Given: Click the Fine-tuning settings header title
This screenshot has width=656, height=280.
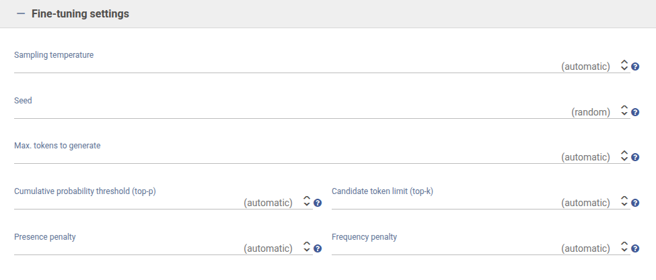Looking at the screenshot, I should (80, 14).
